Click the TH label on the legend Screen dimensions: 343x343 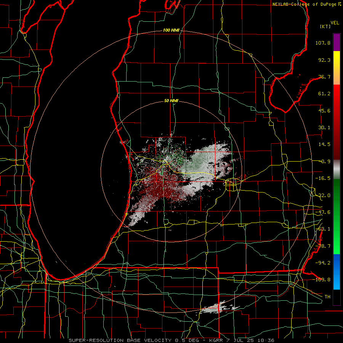(327, 297)
